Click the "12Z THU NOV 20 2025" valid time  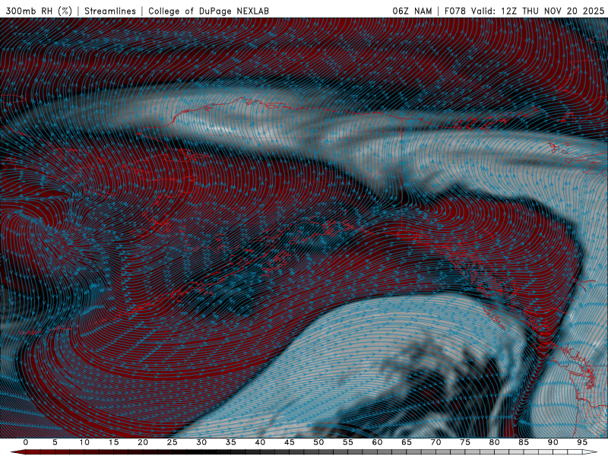tap(553, 11)
